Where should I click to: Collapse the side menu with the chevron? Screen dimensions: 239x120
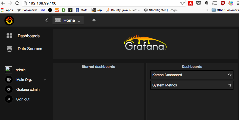(x=47, y=20)
